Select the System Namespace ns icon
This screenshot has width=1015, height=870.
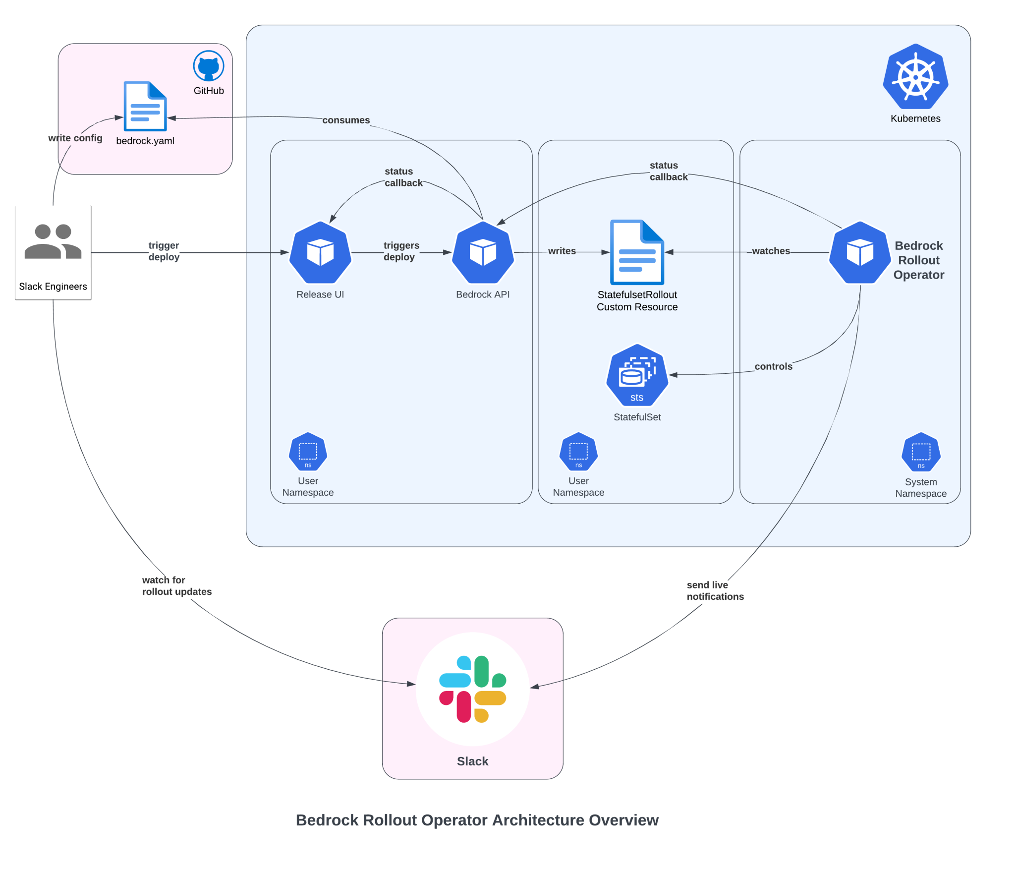pyautogui.click(x=921, y=452)
